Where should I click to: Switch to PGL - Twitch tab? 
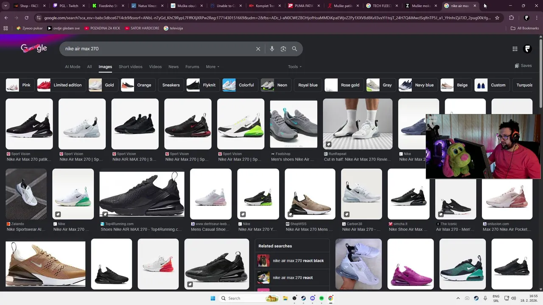[68, 6]
